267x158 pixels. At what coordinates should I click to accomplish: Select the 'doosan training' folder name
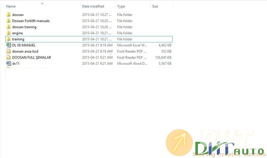pos(24,27)
